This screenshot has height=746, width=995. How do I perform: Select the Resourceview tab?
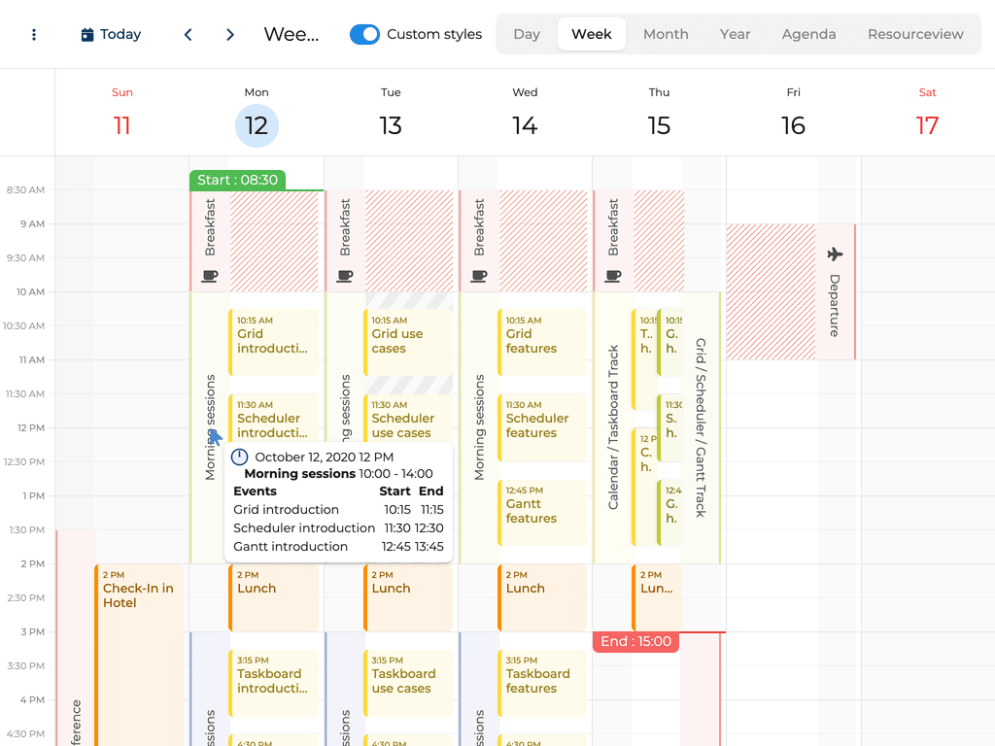915,34
